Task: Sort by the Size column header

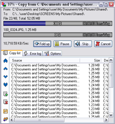Action: pyautogui.click(x=91, y=60)
